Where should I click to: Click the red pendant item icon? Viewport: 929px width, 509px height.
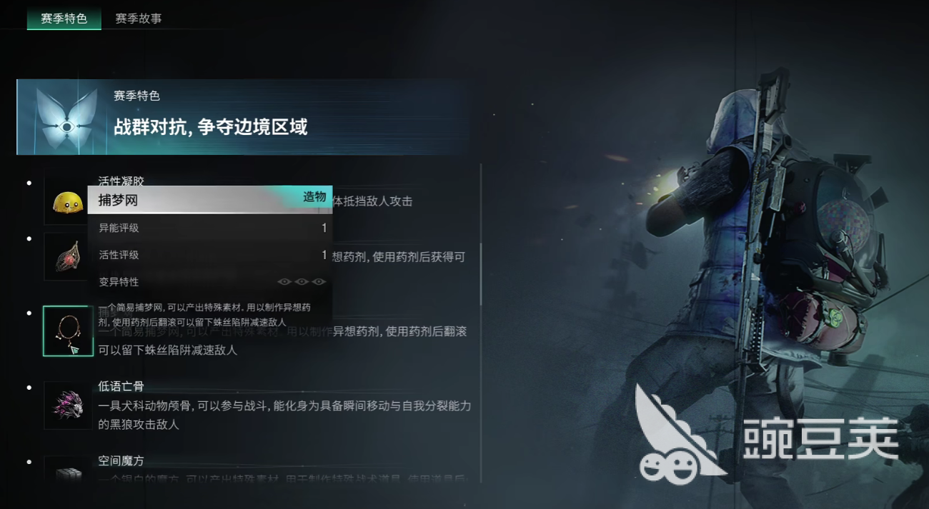pos(68,257)
